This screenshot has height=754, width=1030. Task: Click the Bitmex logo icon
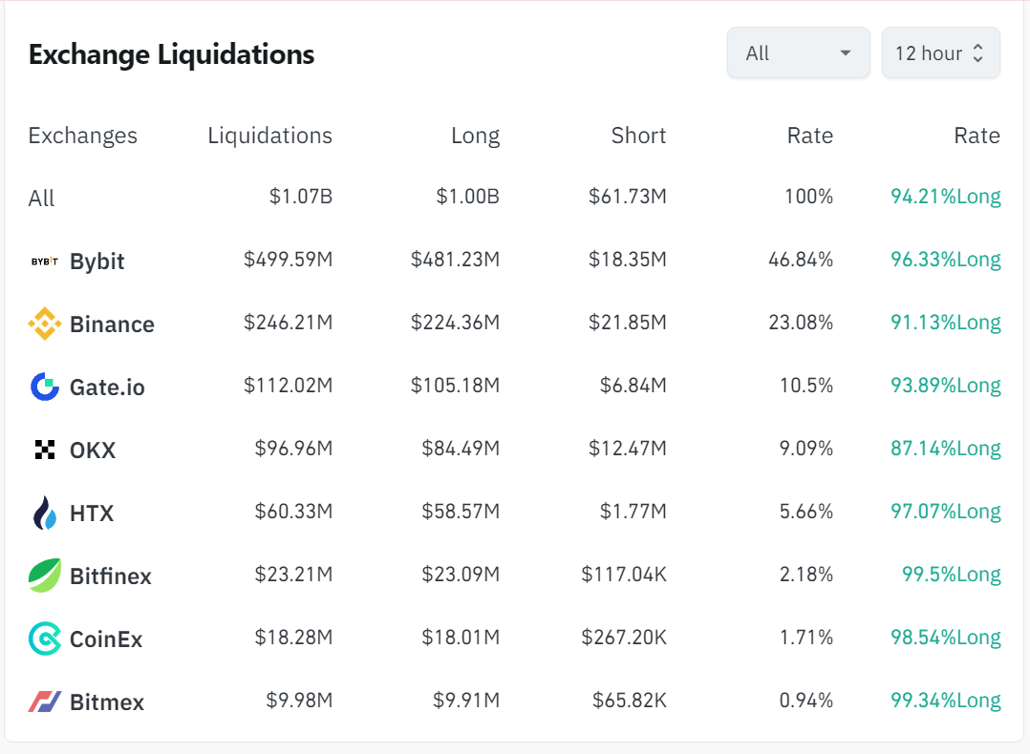coord(45,702)
